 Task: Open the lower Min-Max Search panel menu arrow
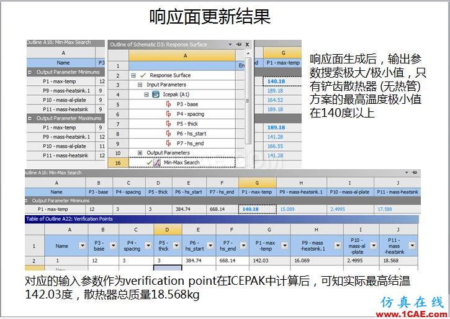(x=407, y=172)
